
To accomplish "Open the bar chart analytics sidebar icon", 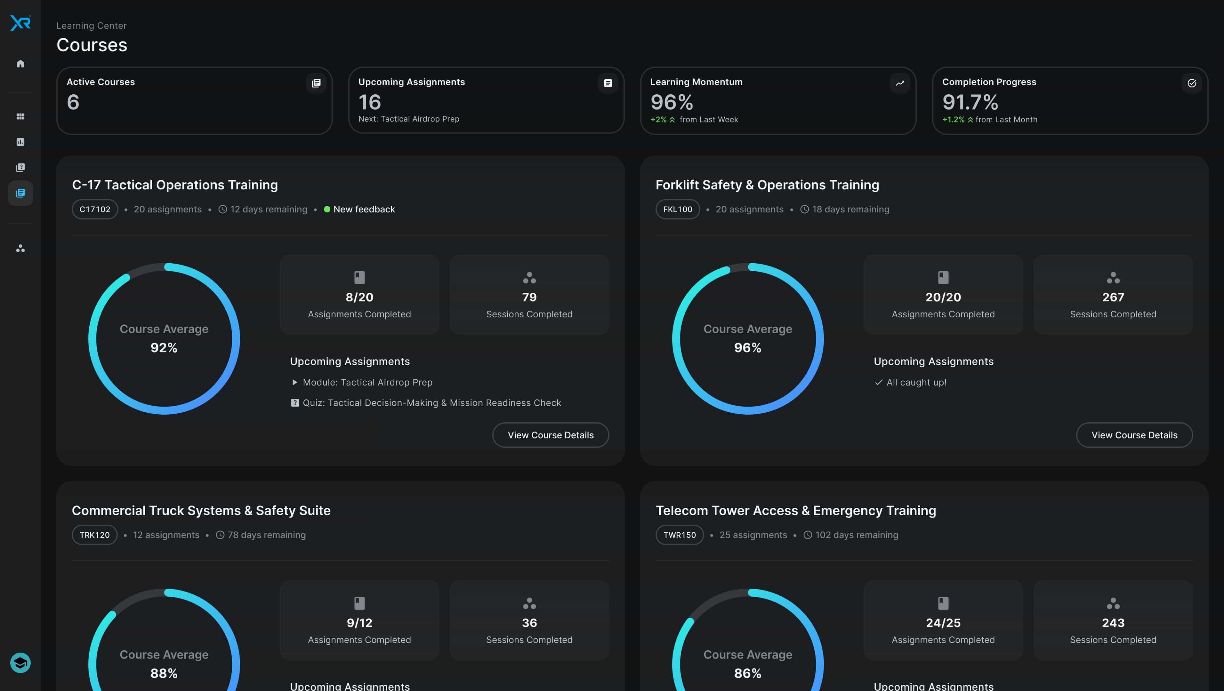I will tap(20, 142).
